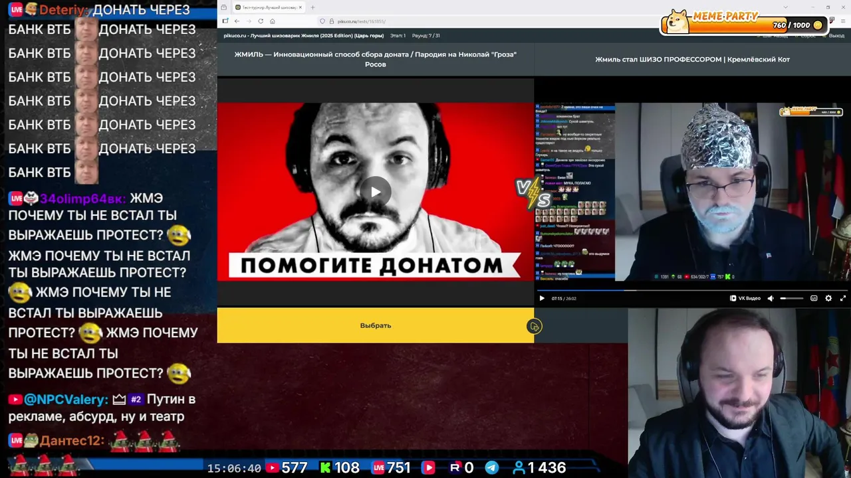Click the title Жмиль стал ШИЗО ПРОФЕССОРОМ
This screenshot has height=478, width=851.
(692, 59)
